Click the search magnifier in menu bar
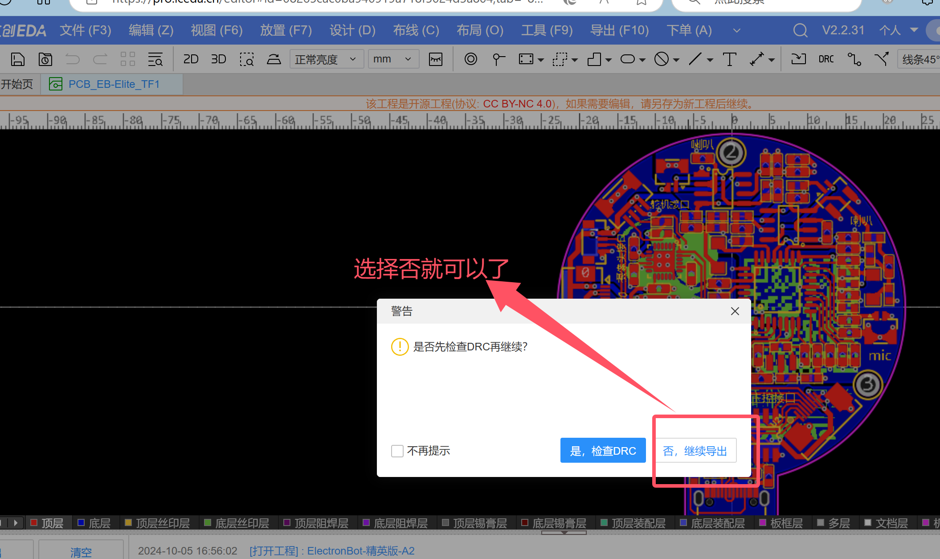The image size is (940, 559). tap(801, 30)
